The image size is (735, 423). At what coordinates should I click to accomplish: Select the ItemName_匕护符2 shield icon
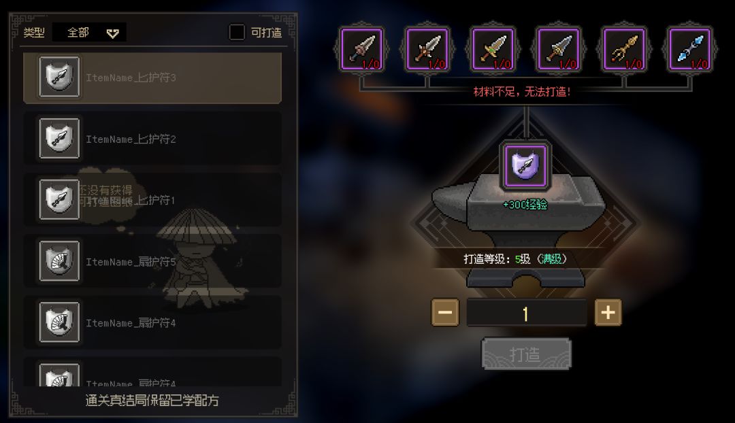59,139
